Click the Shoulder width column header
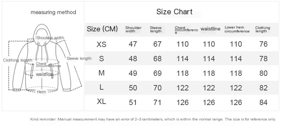The height and width of the screenshot is (136, 281). point(133,29)
